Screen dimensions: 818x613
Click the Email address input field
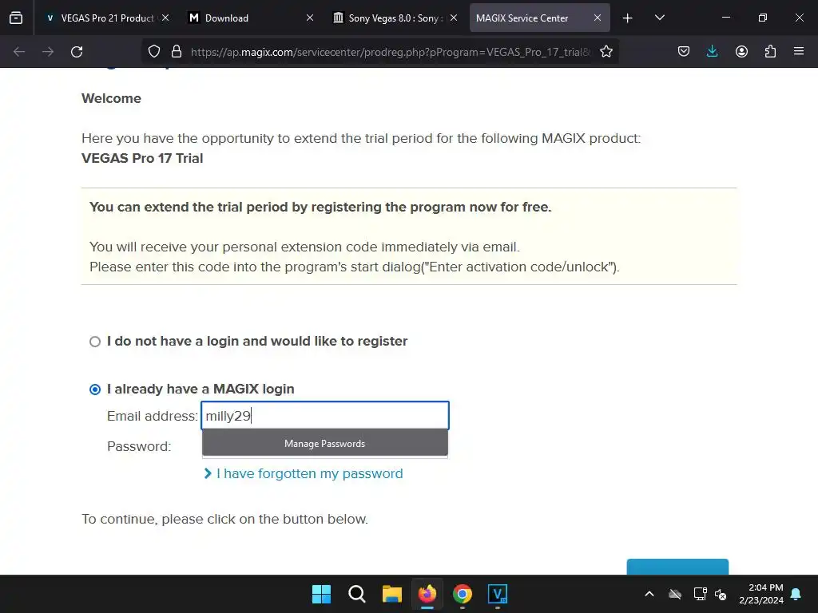[x=325, y=415]
